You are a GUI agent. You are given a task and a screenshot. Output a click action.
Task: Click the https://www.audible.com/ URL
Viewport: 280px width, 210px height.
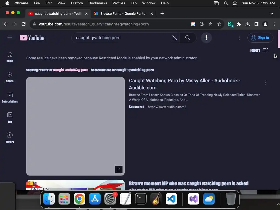click(x=167, y=107)
